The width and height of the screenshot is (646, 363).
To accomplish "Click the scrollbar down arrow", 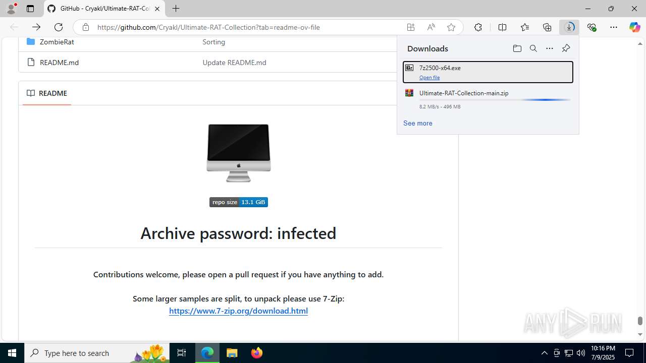I will (x=640, y=334).
